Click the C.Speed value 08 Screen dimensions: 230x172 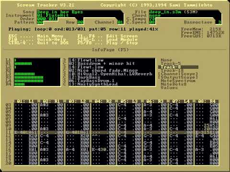click(x=152, y=22)
